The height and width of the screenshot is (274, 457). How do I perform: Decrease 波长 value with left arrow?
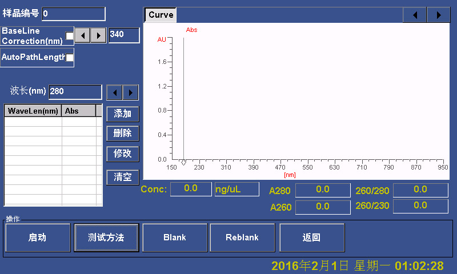(115, 92)
